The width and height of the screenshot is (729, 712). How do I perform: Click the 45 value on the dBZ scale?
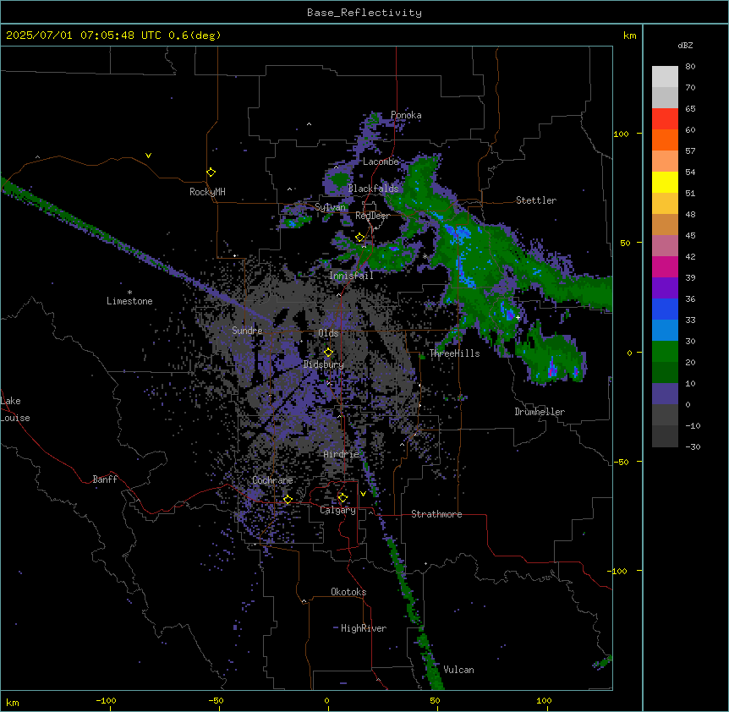690,236
